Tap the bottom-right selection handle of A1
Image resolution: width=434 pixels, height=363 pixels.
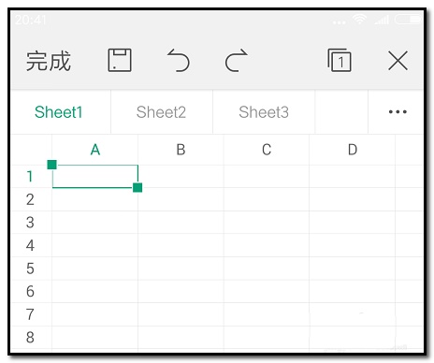click(137, 188)
